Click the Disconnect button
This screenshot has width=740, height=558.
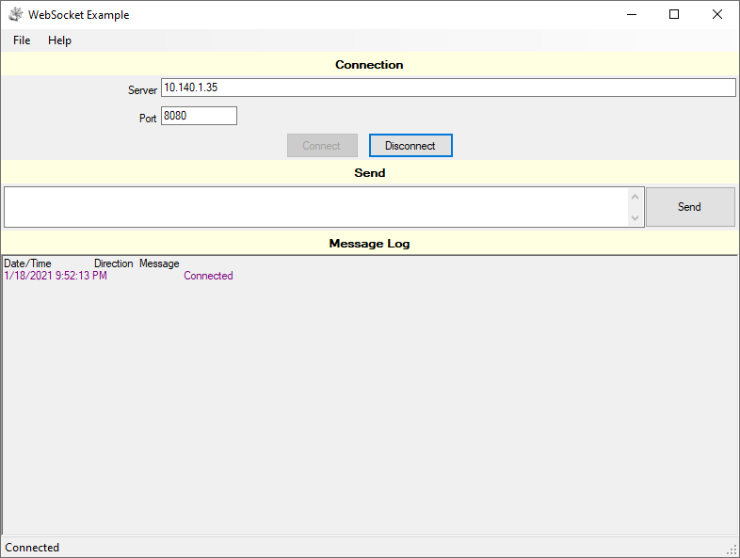pos(410,145)
